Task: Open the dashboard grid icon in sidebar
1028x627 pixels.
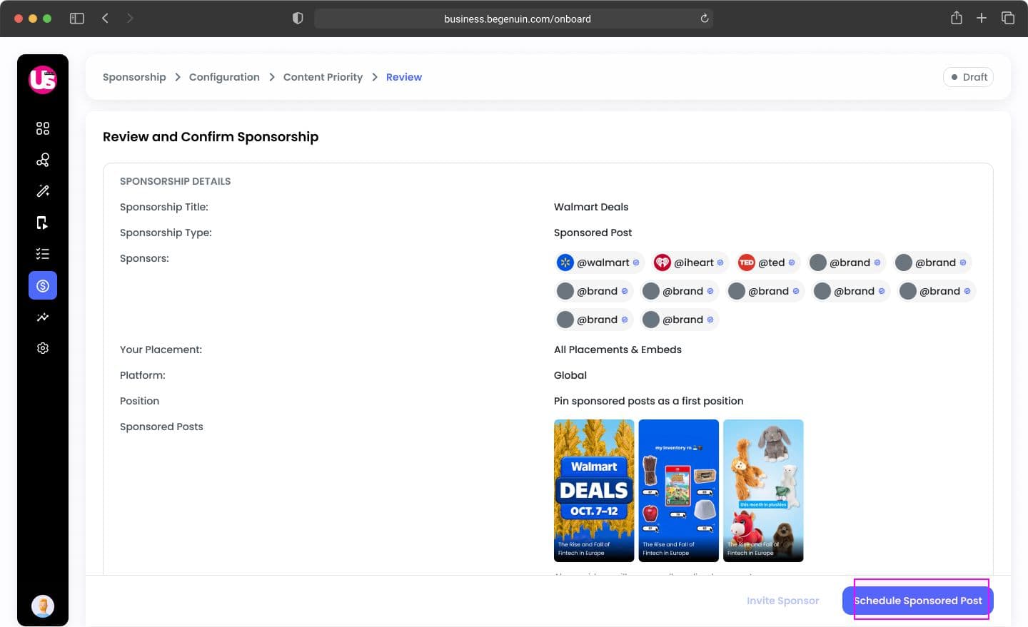Action: tap(43, 128)
